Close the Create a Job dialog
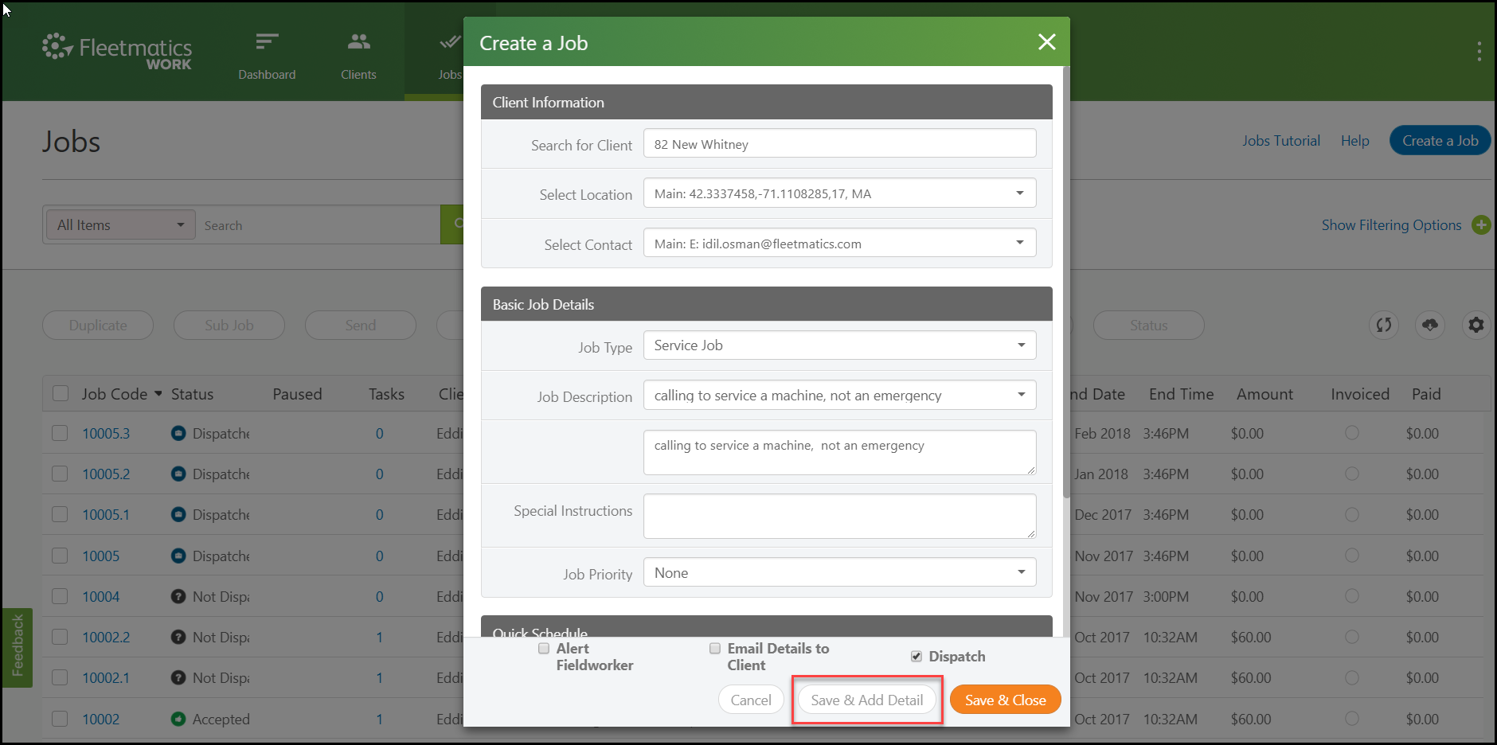Viewport: 1497px width, 745px height. click(x=1046, y=42)
